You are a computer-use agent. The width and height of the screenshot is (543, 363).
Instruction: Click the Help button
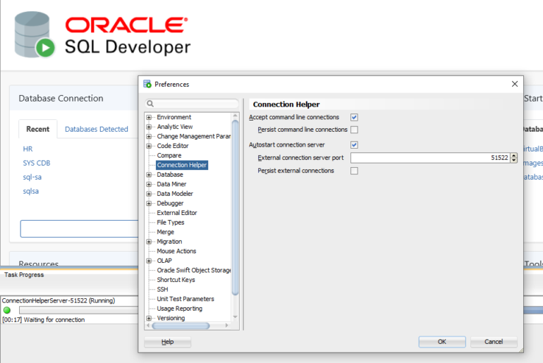click(168, 342)
